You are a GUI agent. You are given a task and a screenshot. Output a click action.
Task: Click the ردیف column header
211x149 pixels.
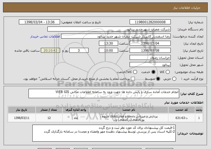pyautogui.click(x=199, y=110)
